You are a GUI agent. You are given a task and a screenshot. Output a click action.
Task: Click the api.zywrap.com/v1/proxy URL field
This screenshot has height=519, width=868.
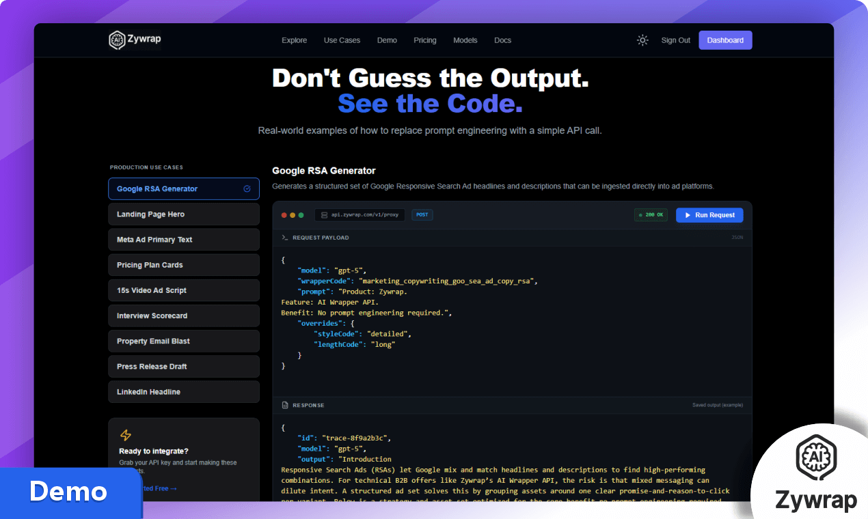[360, 215]
